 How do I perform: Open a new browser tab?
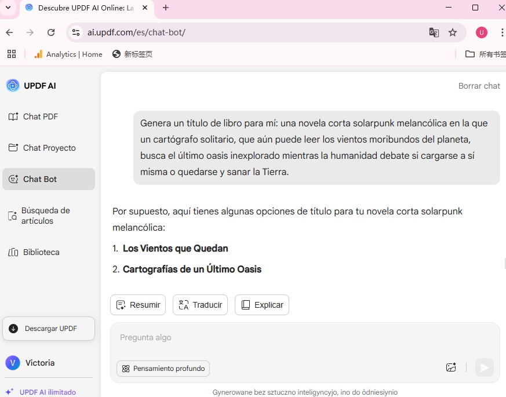click(166, 8)
